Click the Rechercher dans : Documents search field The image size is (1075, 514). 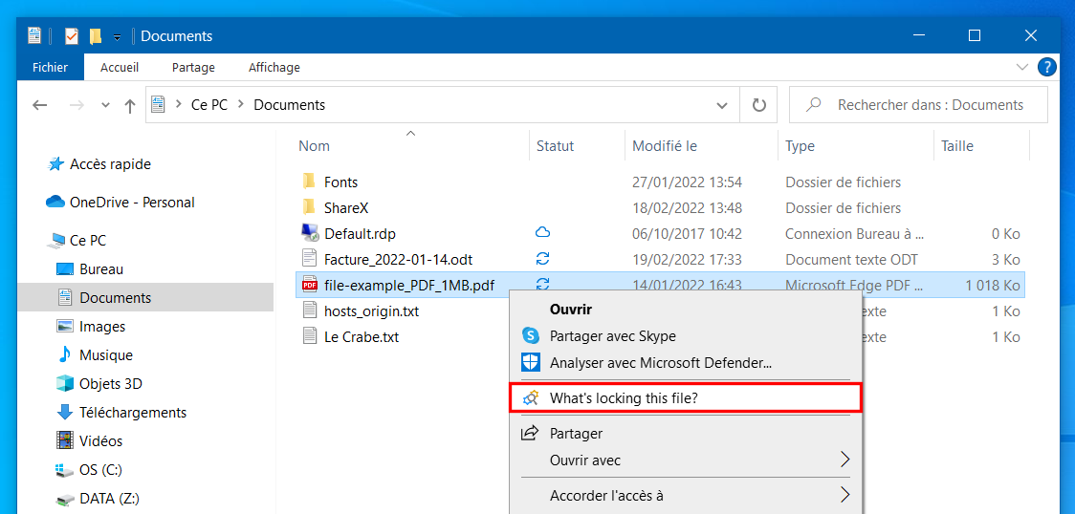click(918, 105)
